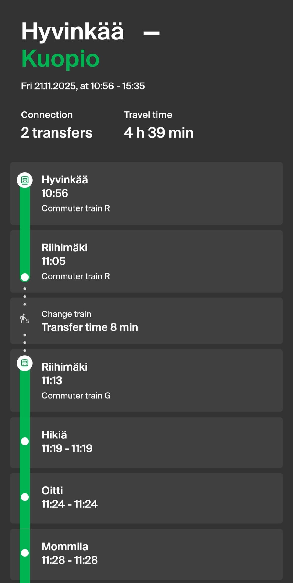The image size is (293, 583).
Task: Click the train icon at Riihimäki 11:13
Action: click(x=25, y=363)
